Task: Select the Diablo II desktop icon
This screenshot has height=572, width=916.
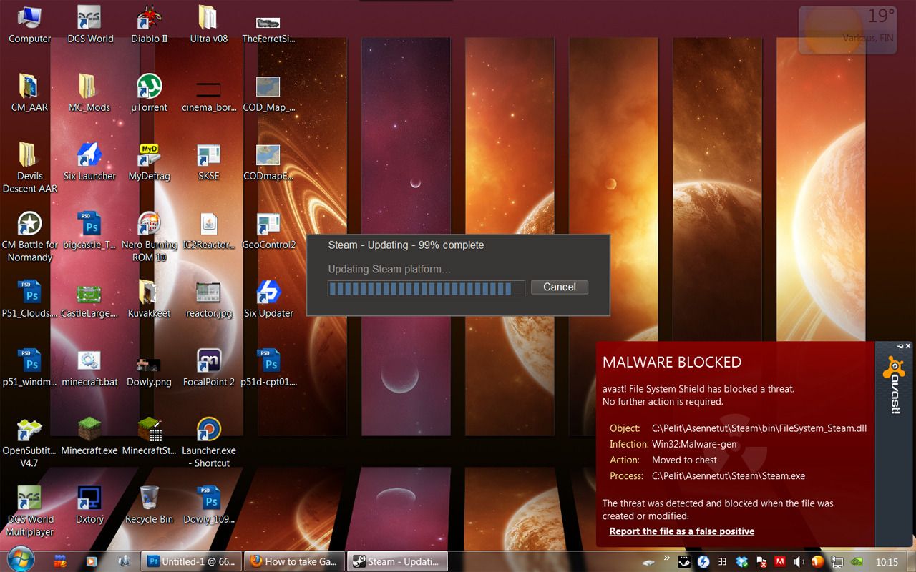Action: point(149,24)
